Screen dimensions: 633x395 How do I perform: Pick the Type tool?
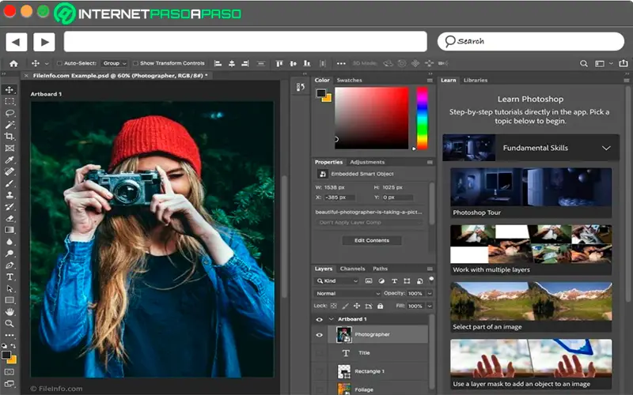point(10,277)
